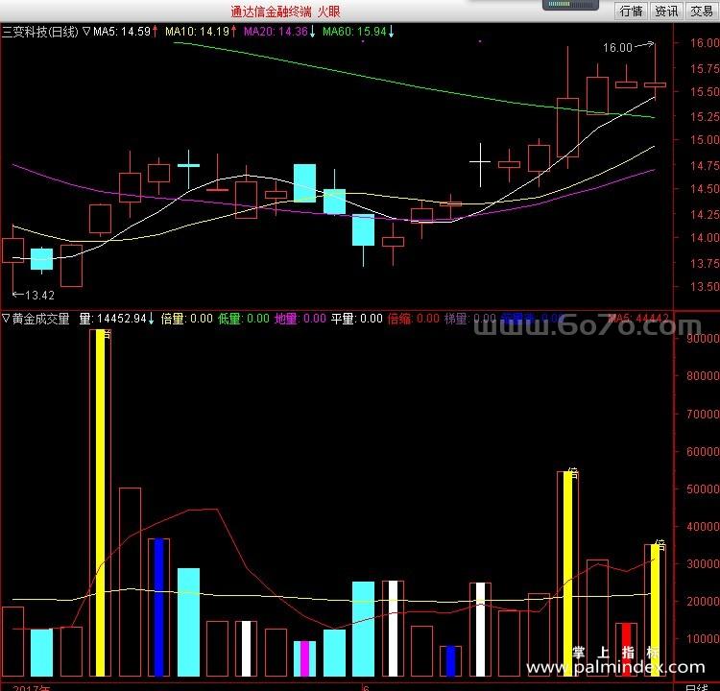Click 13.50 on the price axis
This screenshot has height=691, width=720.
pyautogui.click(x=705, y=287)
